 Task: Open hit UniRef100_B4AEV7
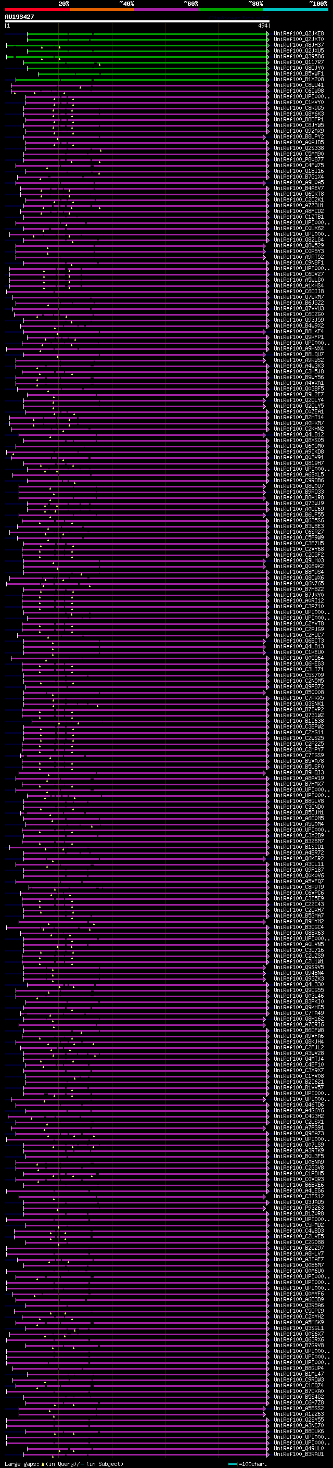tap(299, 188)
